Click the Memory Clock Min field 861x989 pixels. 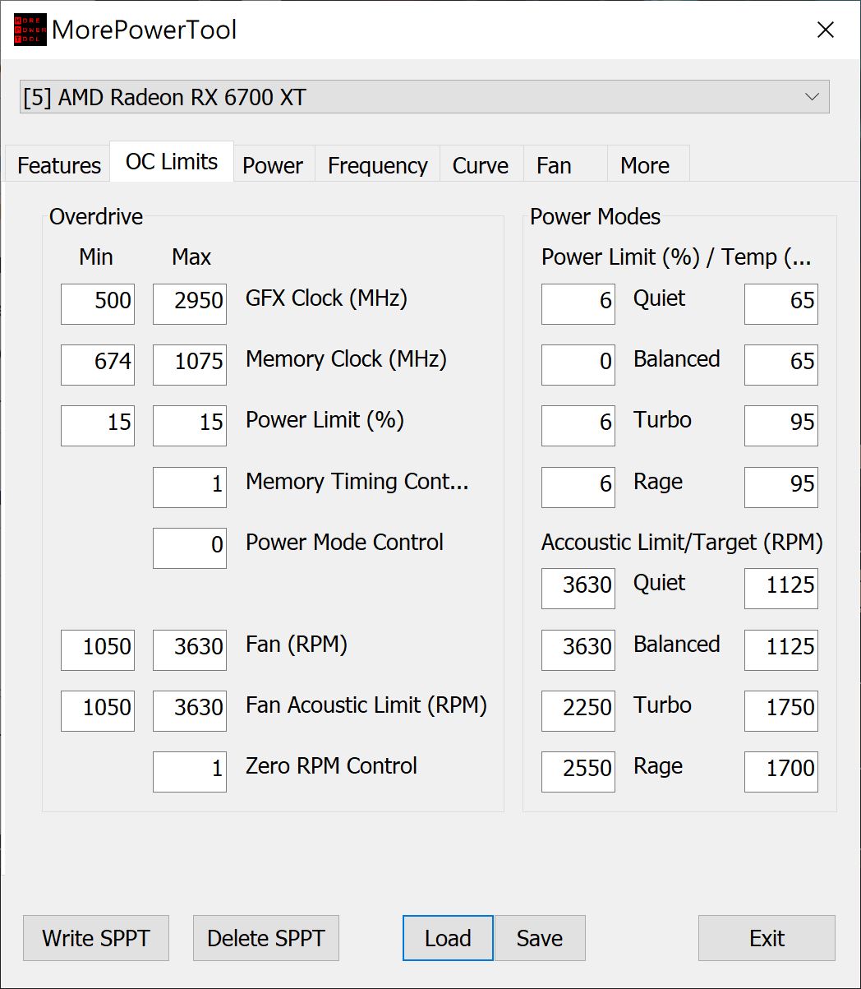point(97,364)
